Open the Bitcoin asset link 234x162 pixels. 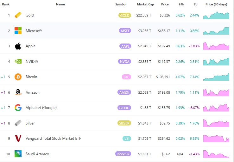(x=31, y=77)
